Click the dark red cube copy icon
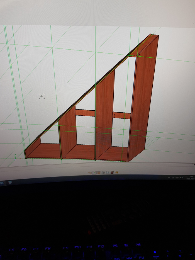 click(112, 172)
